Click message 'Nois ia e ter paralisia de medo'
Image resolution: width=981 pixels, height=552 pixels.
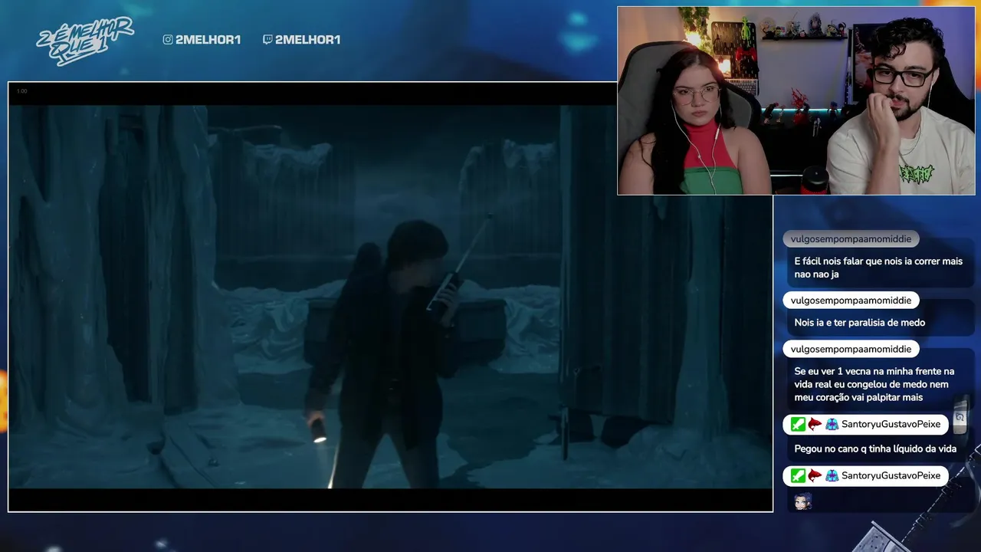click(859, 323)
